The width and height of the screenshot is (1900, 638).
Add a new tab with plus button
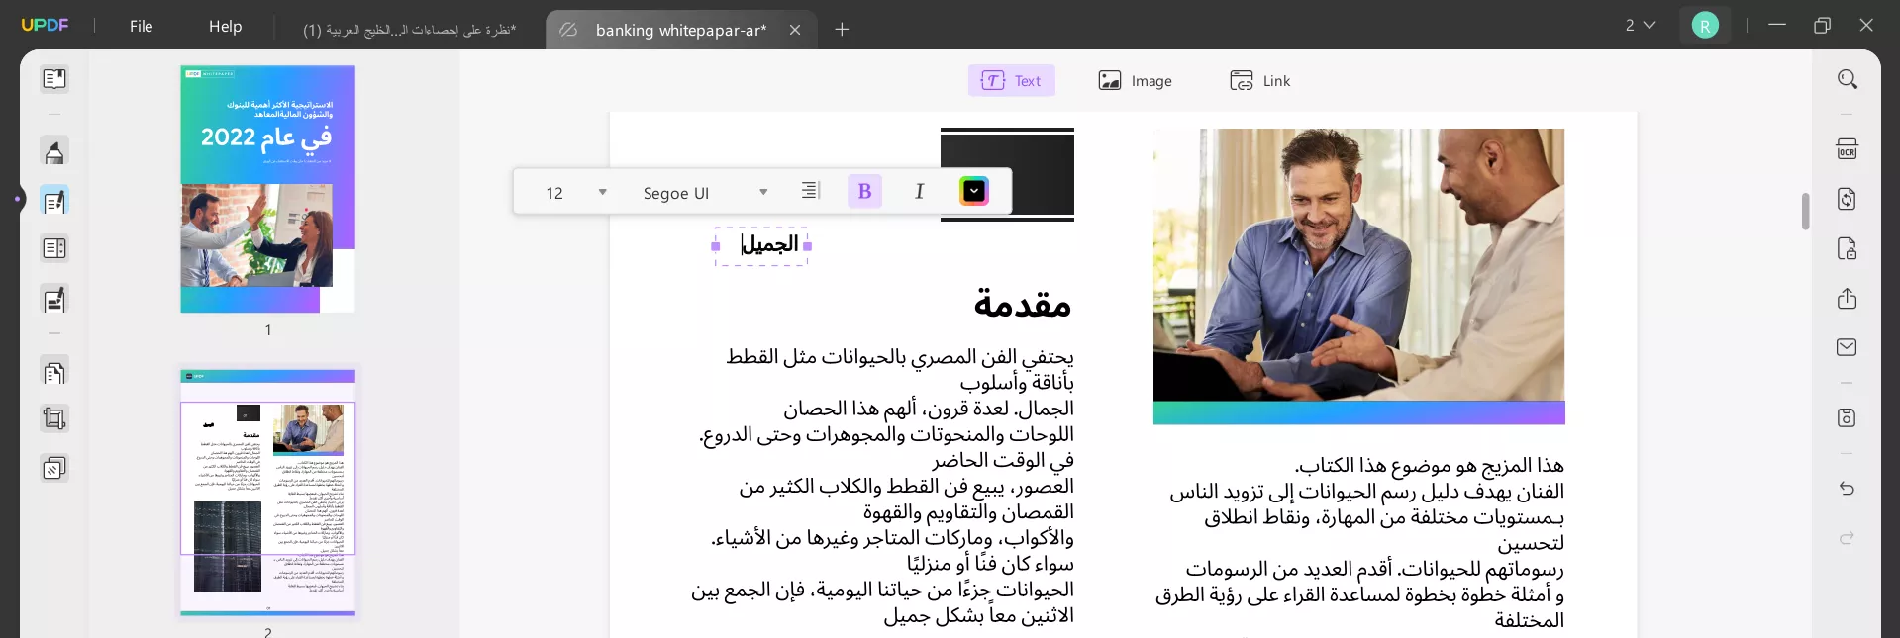pos(842,30)
